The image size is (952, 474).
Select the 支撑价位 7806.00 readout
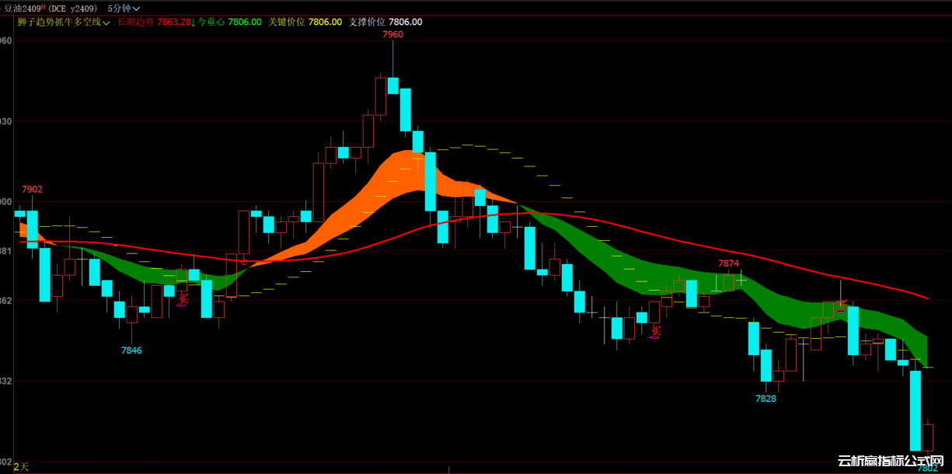pos(385,22)
